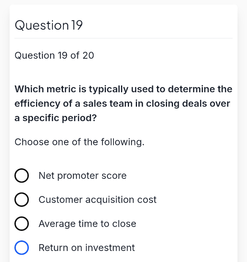This screenshot has width=247, height=262.
Task: Pick the Average time to close radio button
Action: [x=22, y=224]
